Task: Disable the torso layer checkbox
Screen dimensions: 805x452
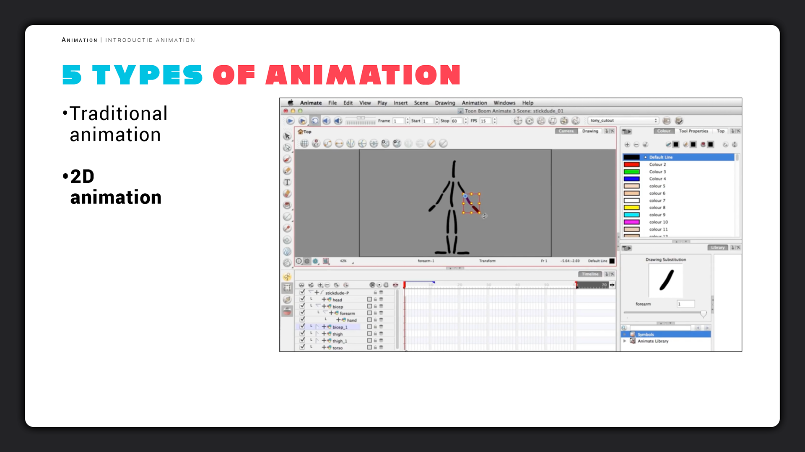Action: [x=302, y=347]
